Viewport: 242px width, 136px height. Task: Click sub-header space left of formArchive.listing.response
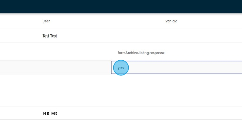56,53
